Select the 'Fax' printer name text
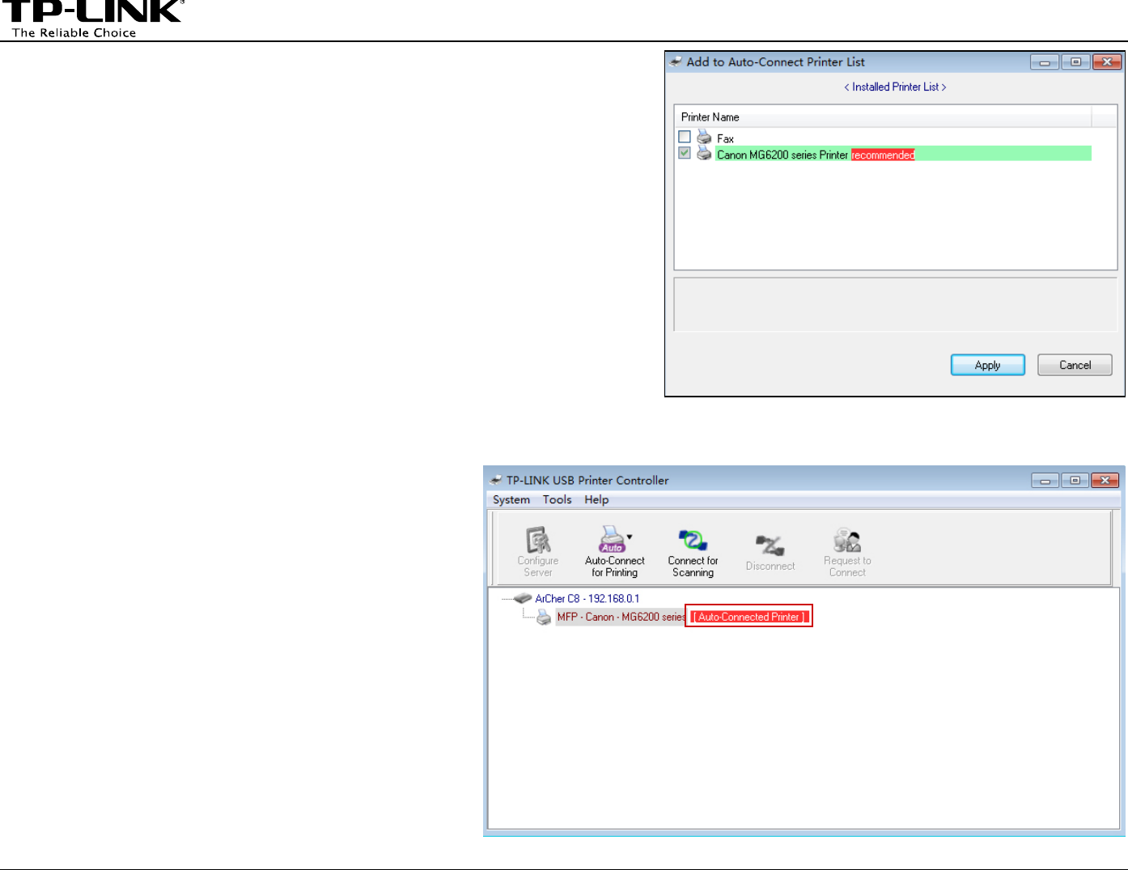This screenshot has height=870, width=1128. [x=725, y=138]
